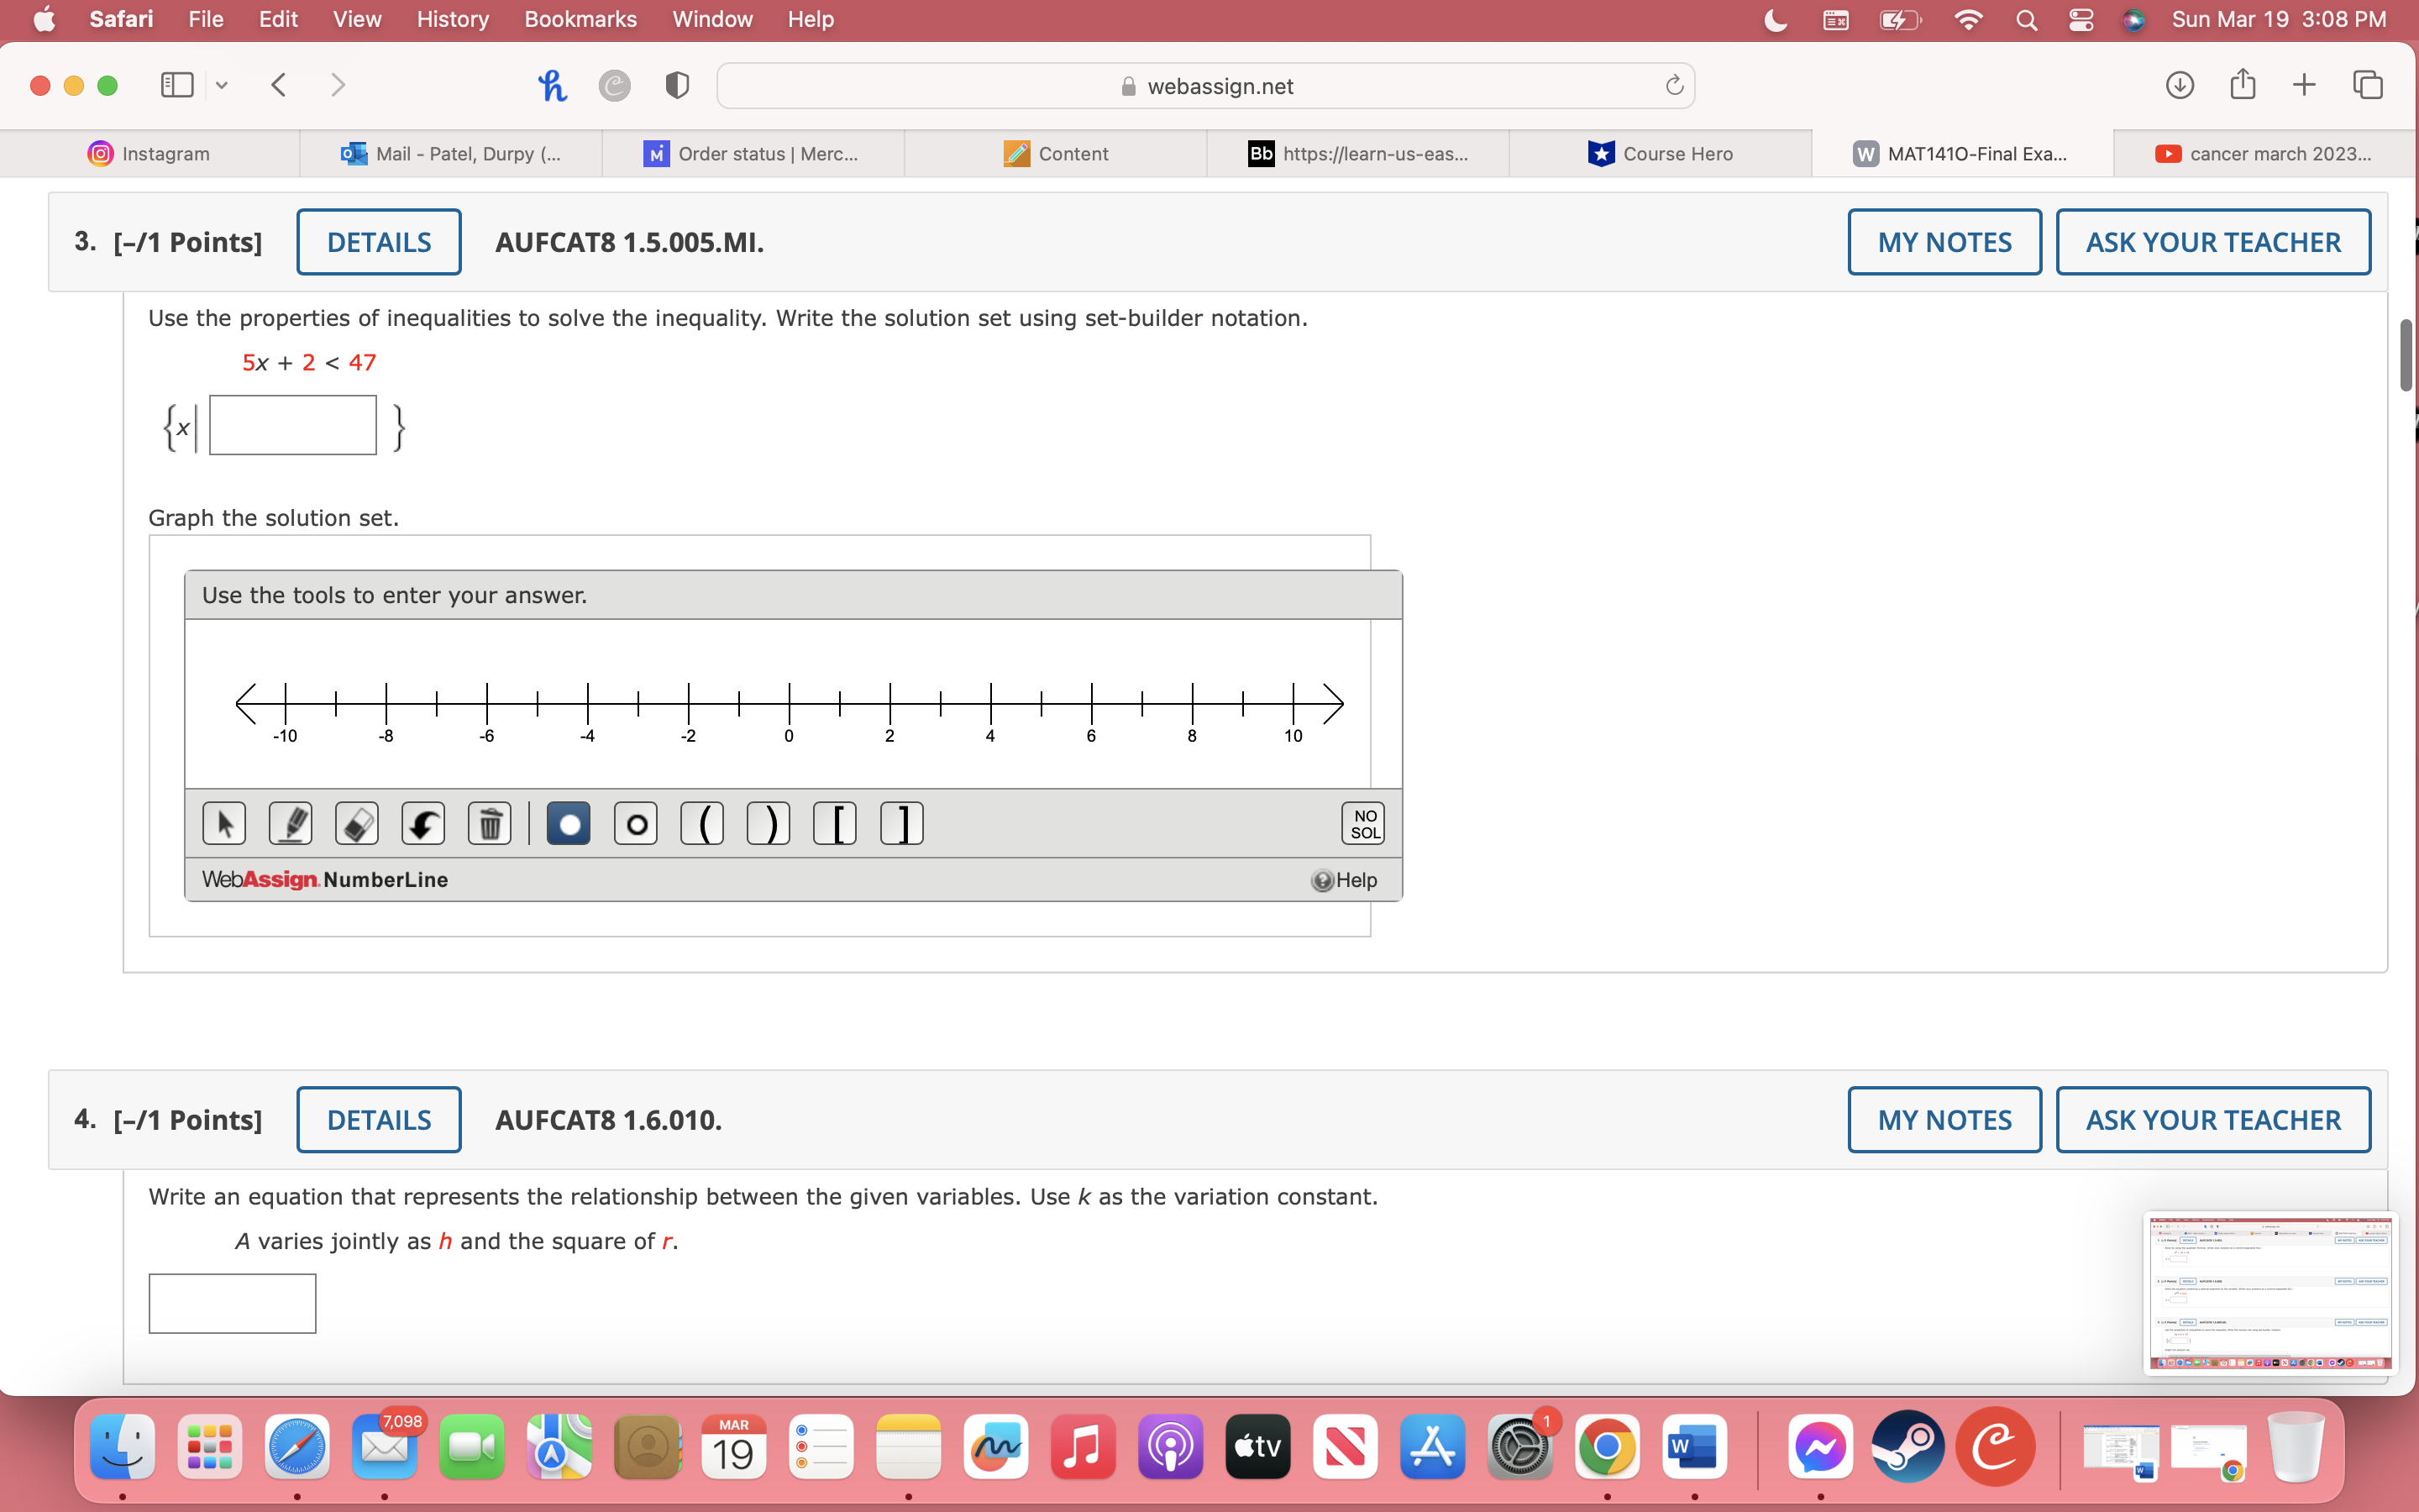
Task: Select the arrow pointer tool
Action: point(225,823)
